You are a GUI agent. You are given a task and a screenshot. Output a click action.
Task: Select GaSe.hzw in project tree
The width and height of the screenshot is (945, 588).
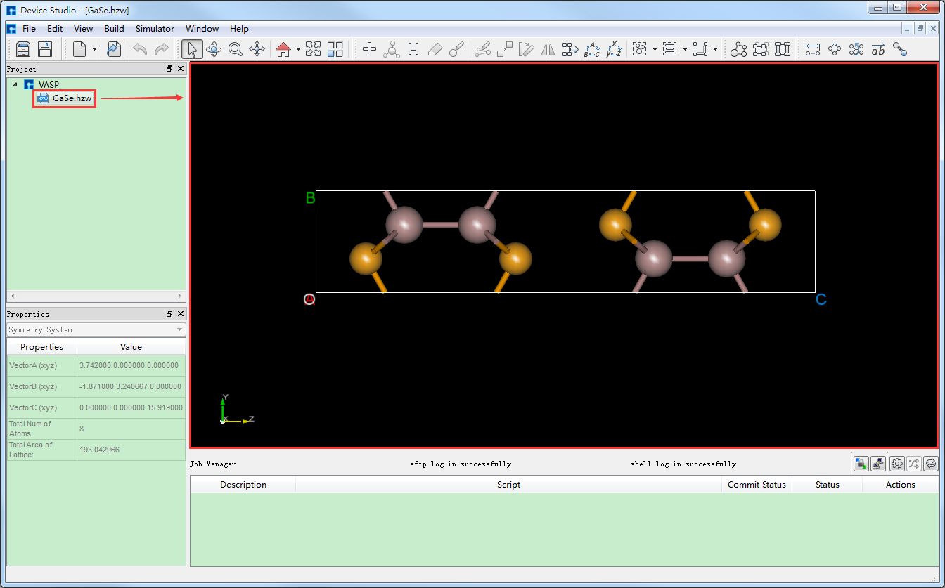[x=72, y=98]
